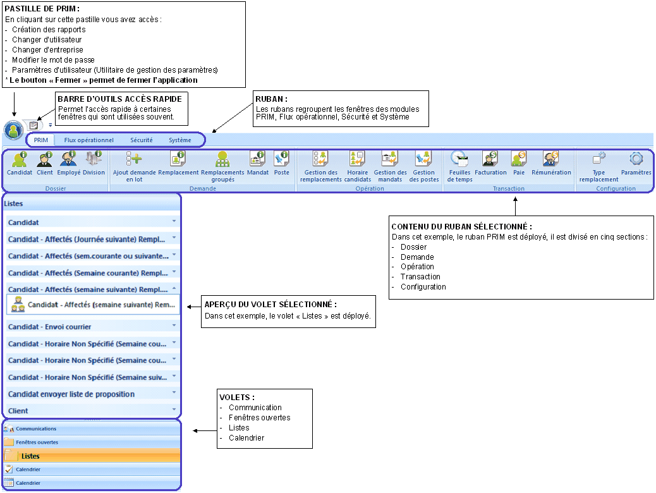
Task: Expand the Candidat list group
Action: (92, 222)
